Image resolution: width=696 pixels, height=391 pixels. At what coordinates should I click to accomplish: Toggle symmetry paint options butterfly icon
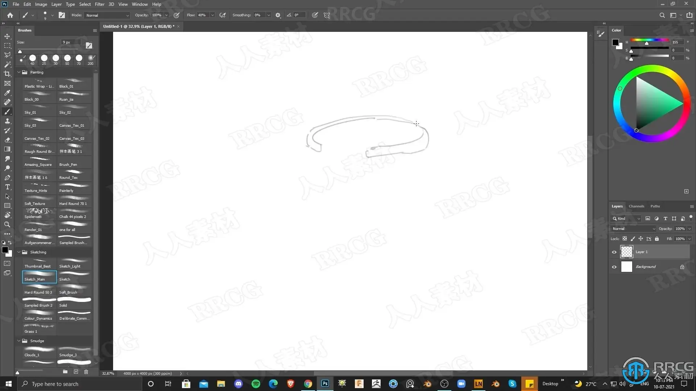(327, 15)
